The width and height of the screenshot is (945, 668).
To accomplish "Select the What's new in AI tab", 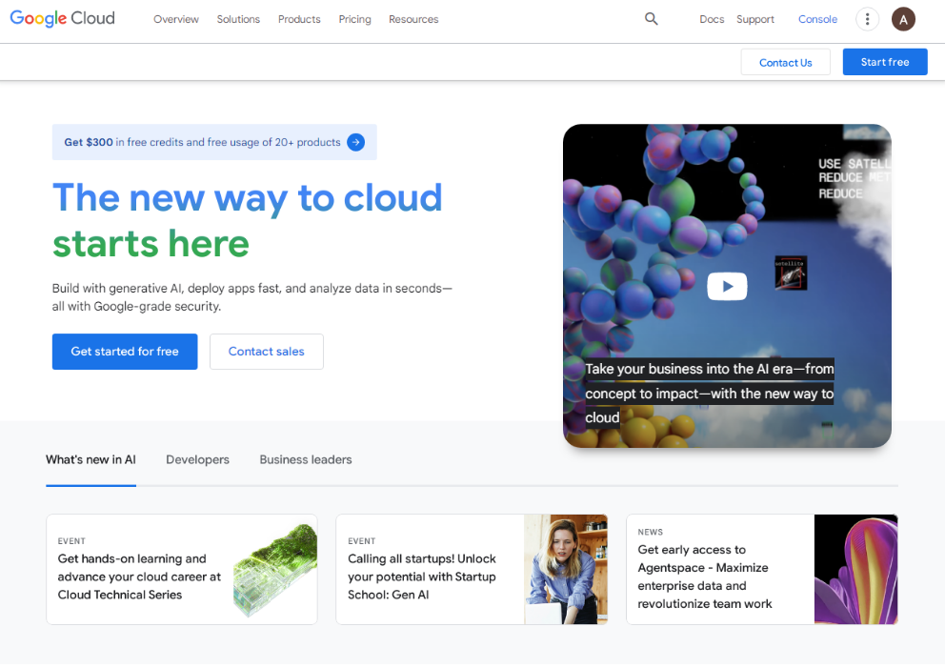I will pyautogui.click(x=90, y=459).
